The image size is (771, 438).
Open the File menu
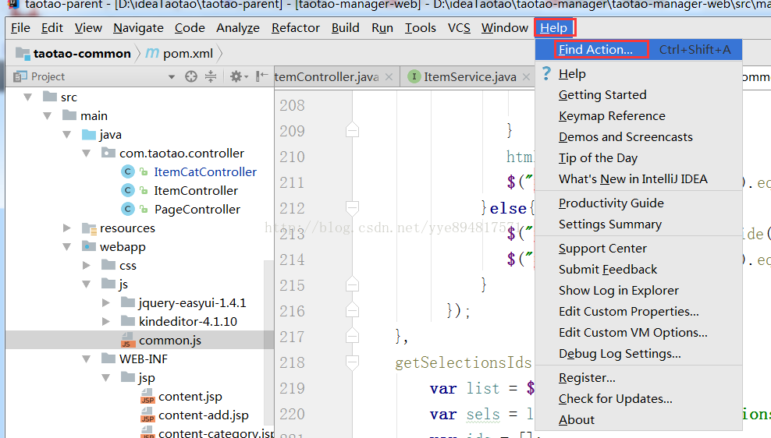pyautogui.click(x=20, y=28)
